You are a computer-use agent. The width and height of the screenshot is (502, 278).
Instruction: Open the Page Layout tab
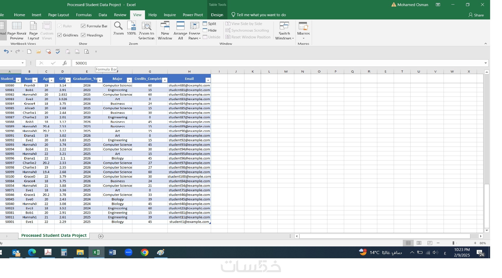tap(58, 15)
